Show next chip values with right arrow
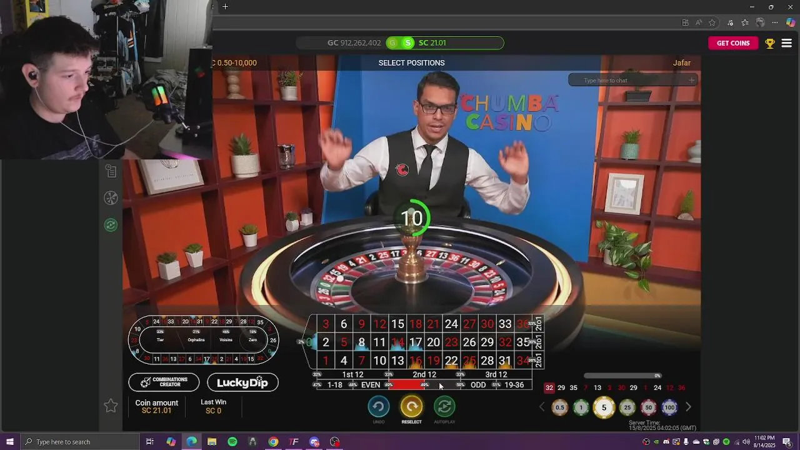 [x=689, y=407]
